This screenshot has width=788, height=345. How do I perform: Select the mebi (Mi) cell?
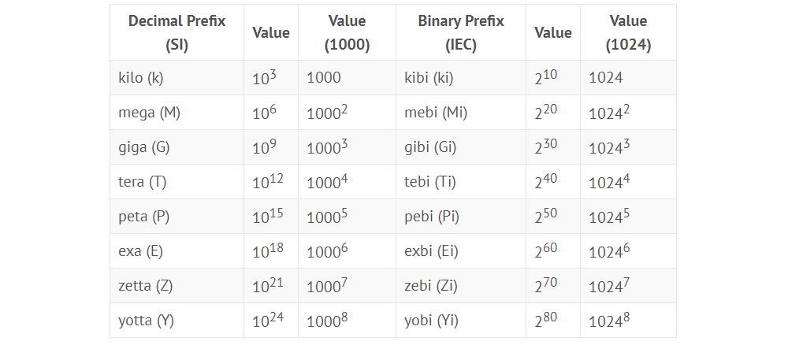click(x=461, y=113)
